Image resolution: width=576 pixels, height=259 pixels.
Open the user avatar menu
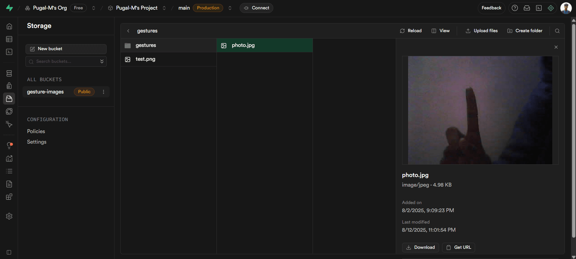pos(566,8)
